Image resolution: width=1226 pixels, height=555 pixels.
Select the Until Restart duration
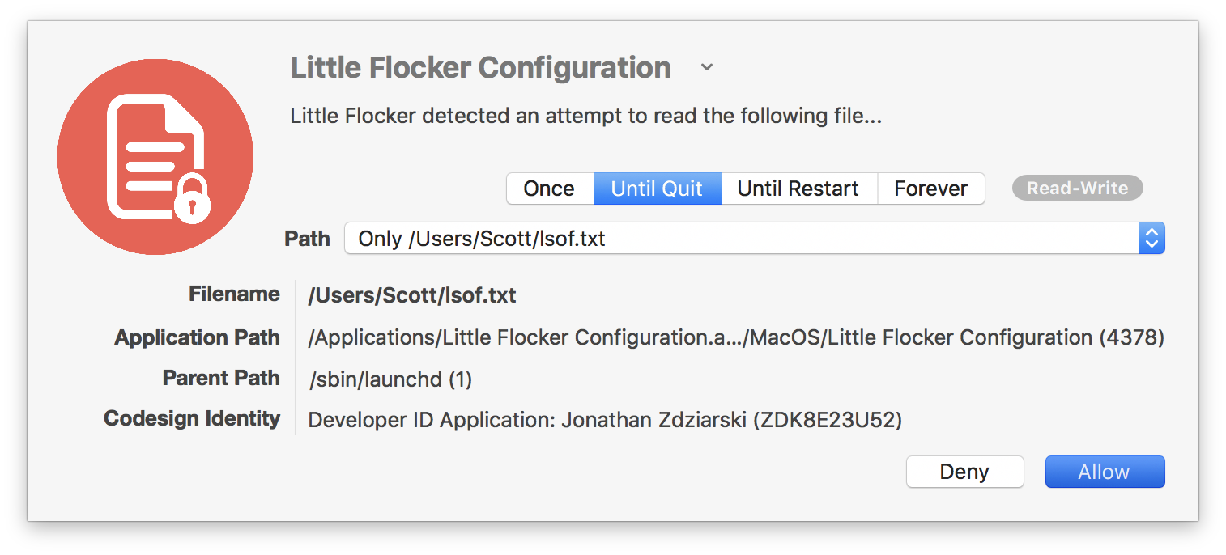(x=798, y=189)
